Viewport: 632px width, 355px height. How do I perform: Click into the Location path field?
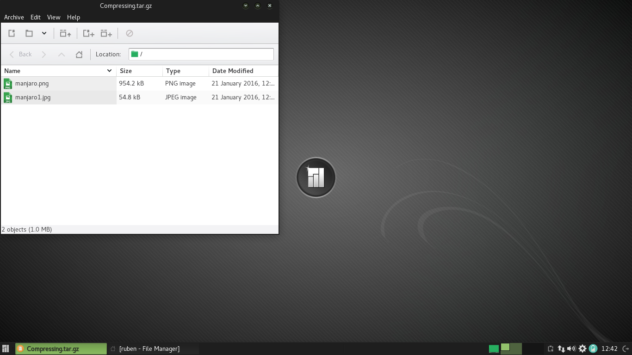(201, 54)
